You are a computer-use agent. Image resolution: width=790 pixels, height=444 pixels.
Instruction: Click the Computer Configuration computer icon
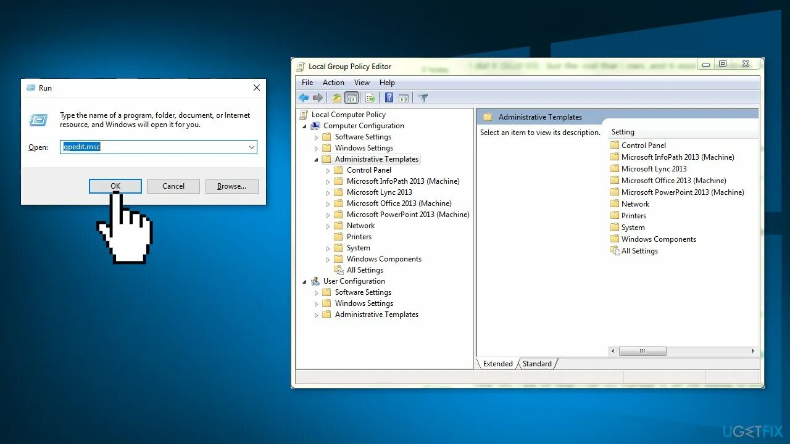click(x=315, y=126)
